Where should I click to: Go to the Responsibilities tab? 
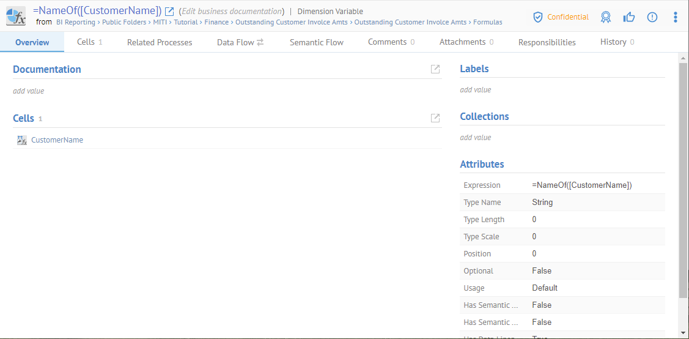point(547,42)
